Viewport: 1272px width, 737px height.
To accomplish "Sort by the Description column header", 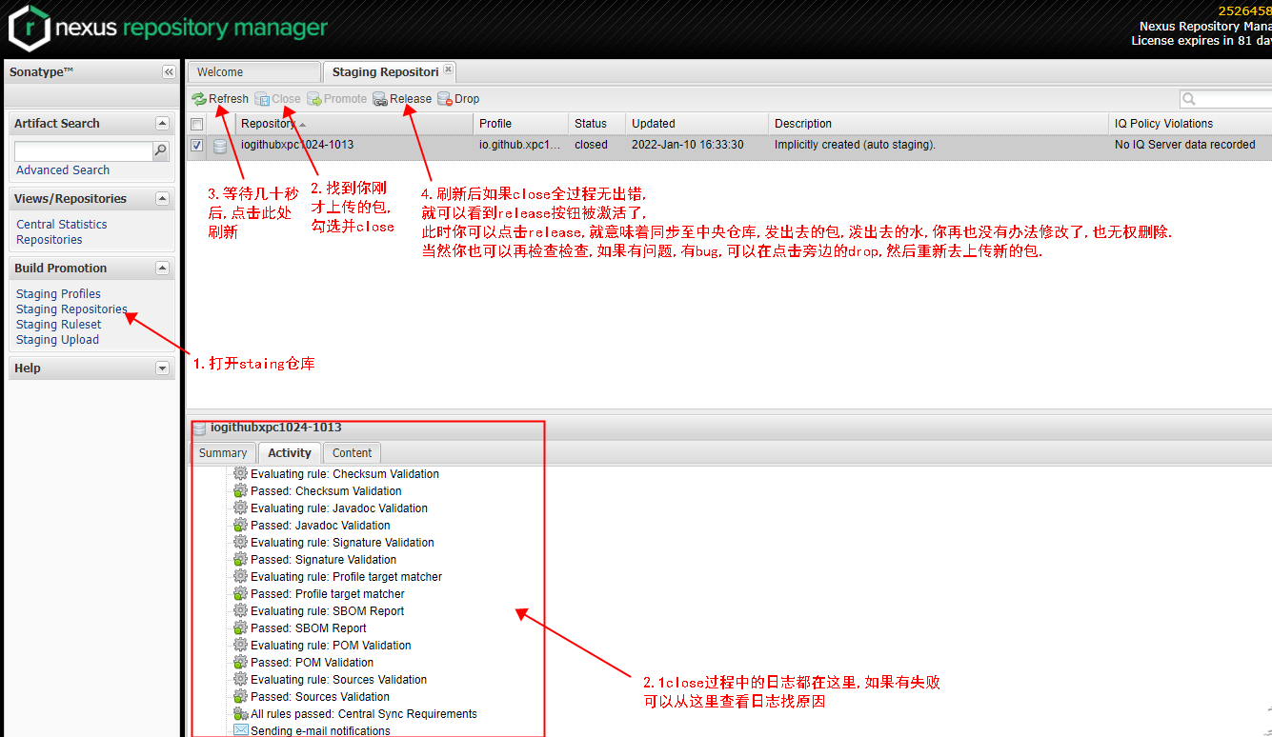I will [x=939, y=124].
